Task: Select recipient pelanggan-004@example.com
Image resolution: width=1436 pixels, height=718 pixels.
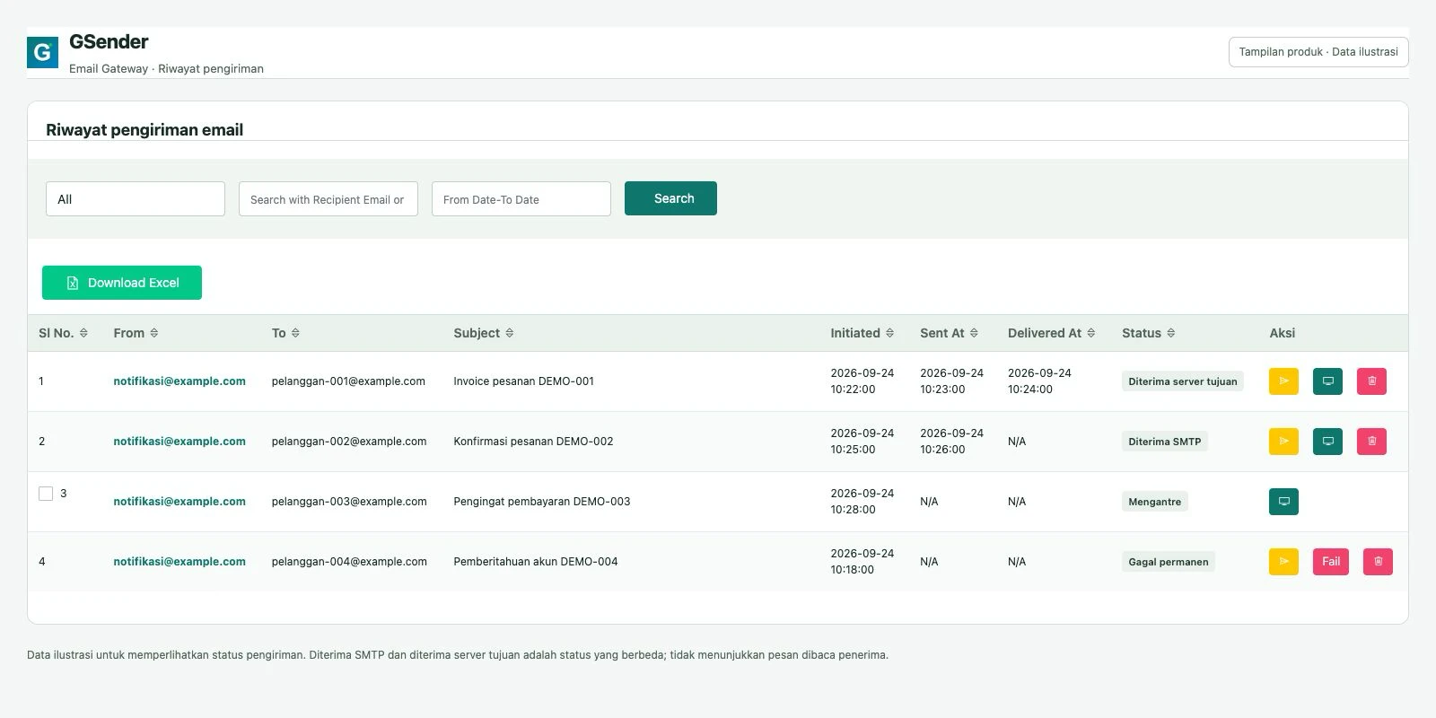Action: [349, 562]
